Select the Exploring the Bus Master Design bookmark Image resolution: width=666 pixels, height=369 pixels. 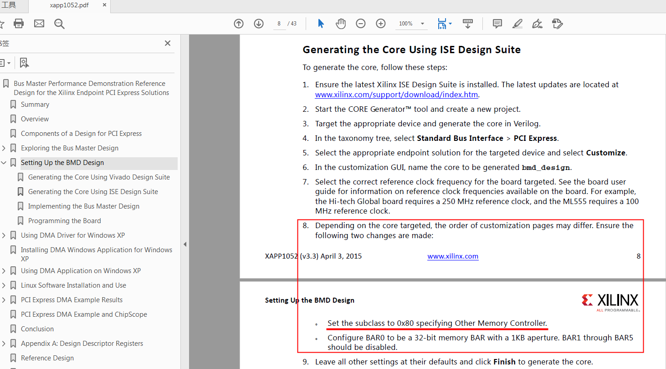[70, 148]
